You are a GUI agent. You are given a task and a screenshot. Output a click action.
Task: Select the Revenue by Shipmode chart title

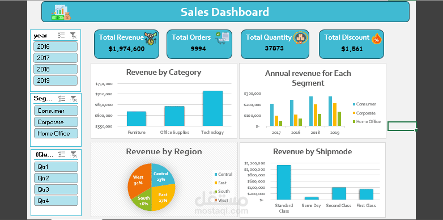pos(313,152)
